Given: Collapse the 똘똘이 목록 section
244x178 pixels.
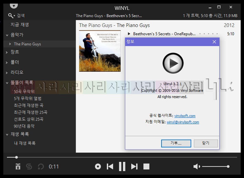Looking at the screenshot, I should coord(7,83).
